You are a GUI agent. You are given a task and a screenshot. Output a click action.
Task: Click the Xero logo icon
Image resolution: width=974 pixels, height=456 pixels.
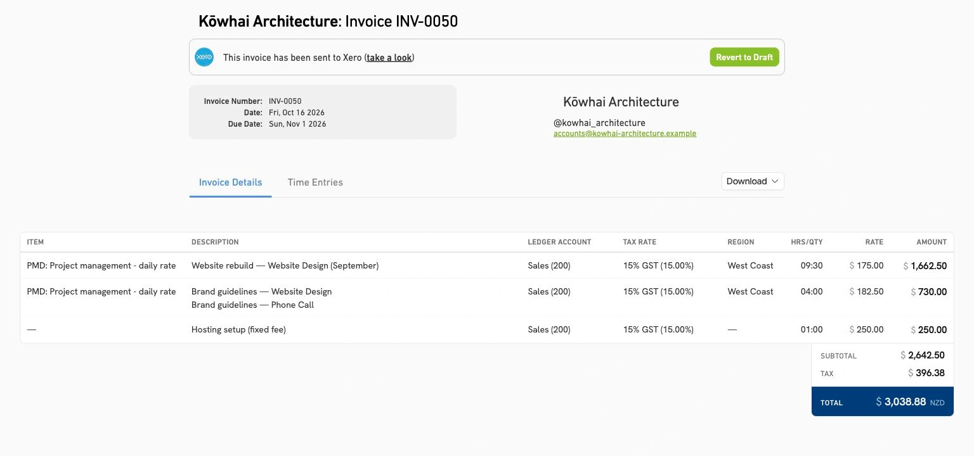[204, 57]
